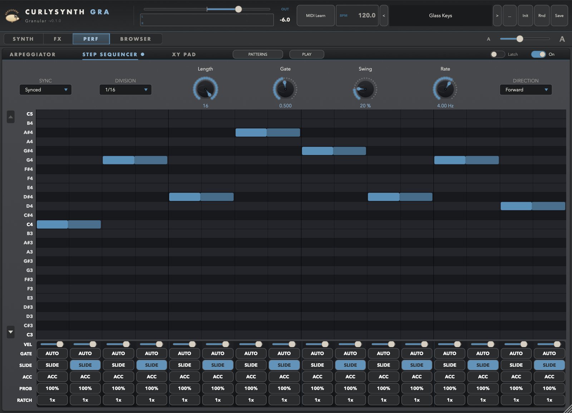
Task: Click the Save preset button
Action: [559, 16]
